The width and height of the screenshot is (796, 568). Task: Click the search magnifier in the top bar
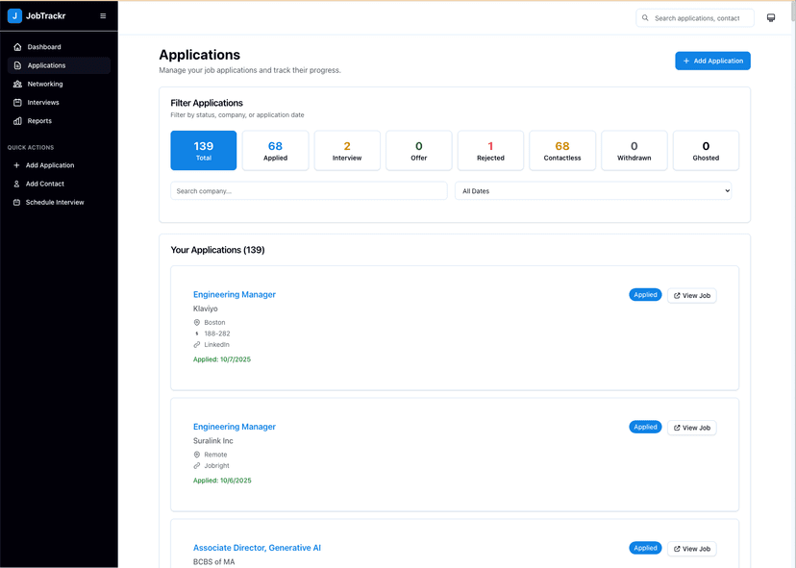coord(645,16)
